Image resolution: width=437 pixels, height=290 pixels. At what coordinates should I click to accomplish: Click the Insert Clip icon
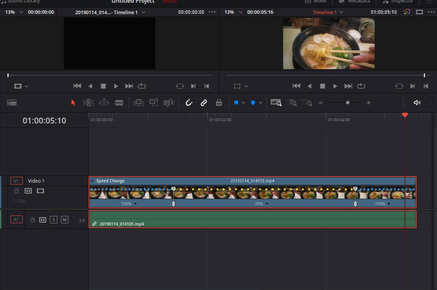tap(138, 103)
